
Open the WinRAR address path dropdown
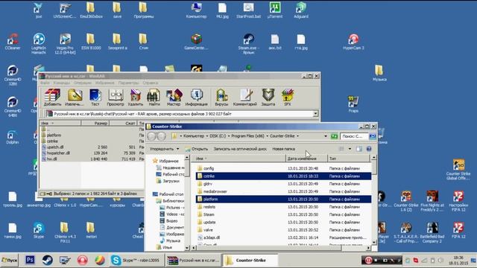coord(315,114)
